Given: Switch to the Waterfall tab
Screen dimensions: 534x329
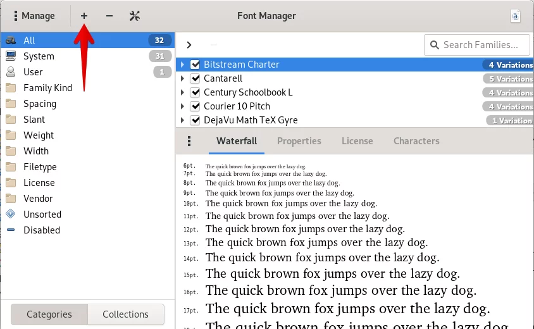Looking at the screenshot, I should (237, 141).
